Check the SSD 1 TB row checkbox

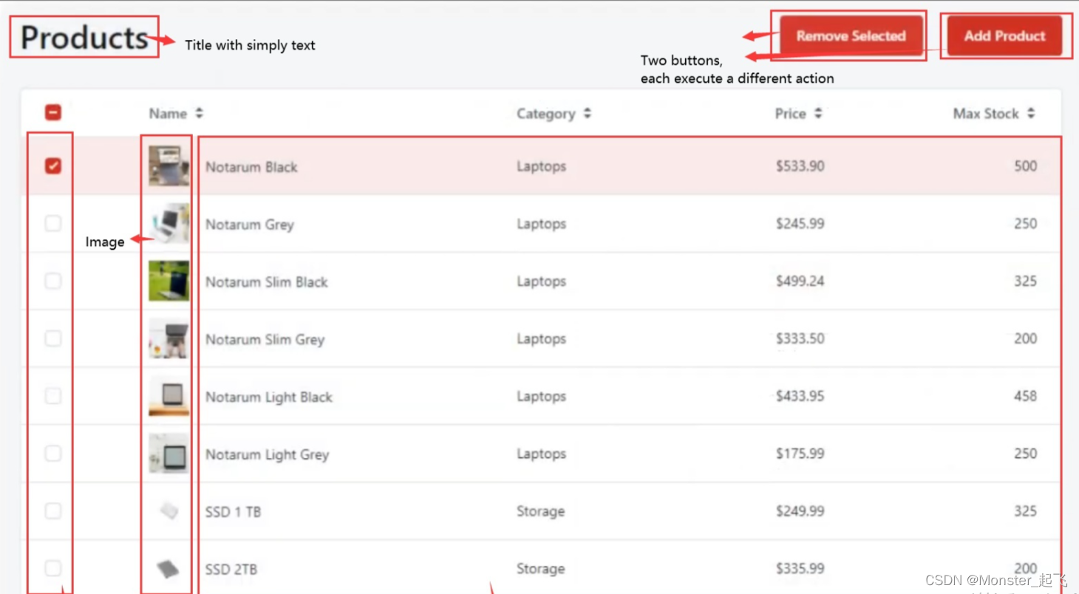53,511
